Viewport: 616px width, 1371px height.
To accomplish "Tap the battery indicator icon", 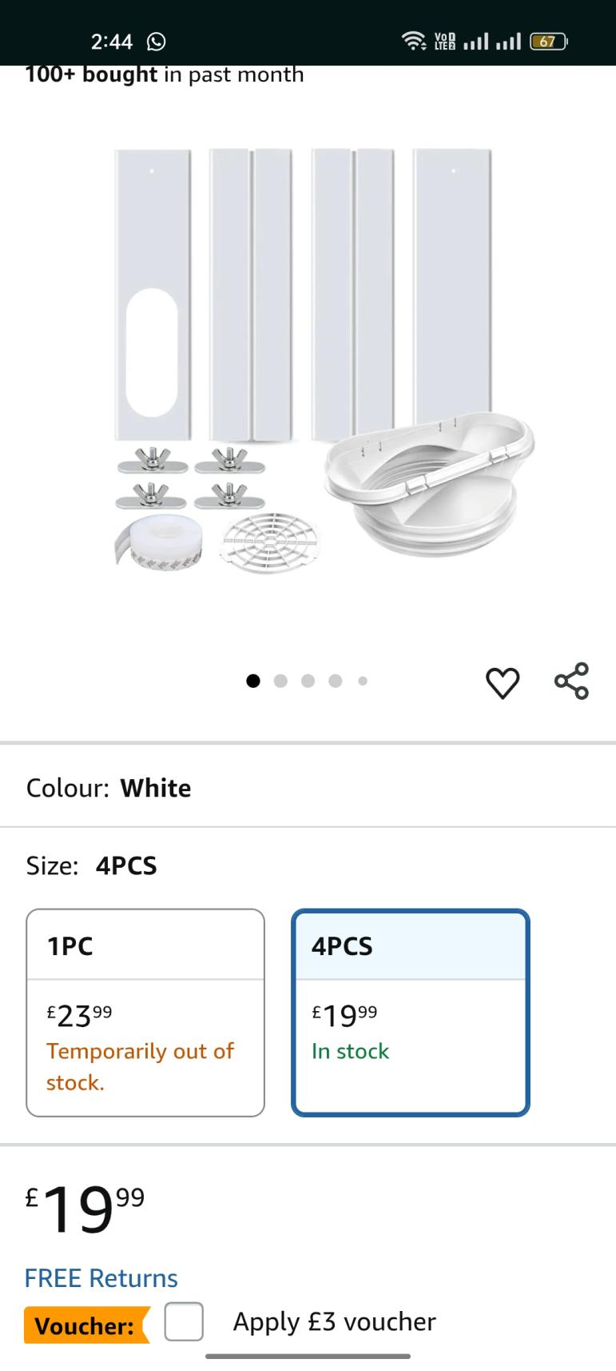I will 548,42.
